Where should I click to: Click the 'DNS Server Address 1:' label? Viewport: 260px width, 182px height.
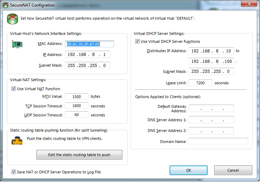(x=167, y=120)
